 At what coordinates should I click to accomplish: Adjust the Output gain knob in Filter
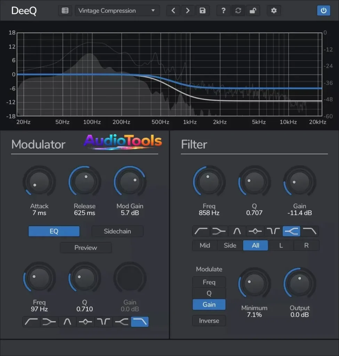[x=299, y=283]
